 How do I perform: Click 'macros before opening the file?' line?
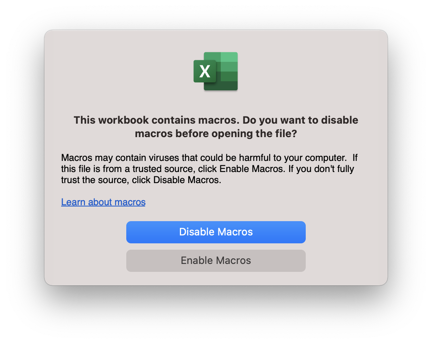[216, 134]
